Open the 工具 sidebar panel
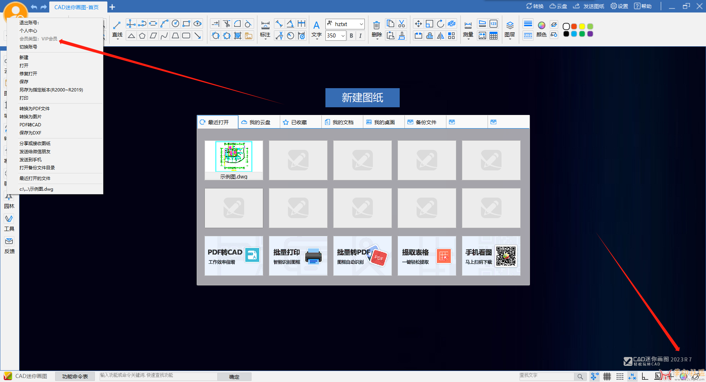706x382 pixels. [x=9, y=223]
